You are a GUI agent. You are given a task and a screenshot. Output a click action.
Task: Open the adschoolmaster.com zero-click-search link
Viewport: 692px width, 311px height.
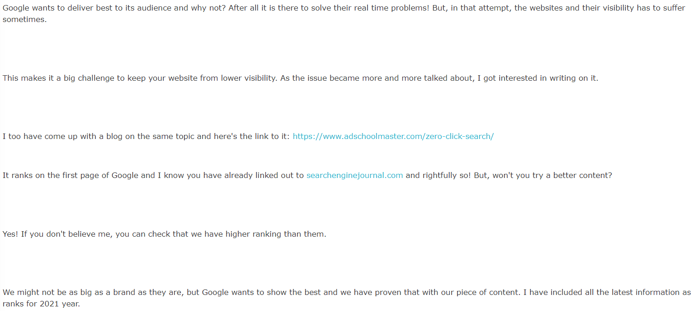tap(393, 136)
